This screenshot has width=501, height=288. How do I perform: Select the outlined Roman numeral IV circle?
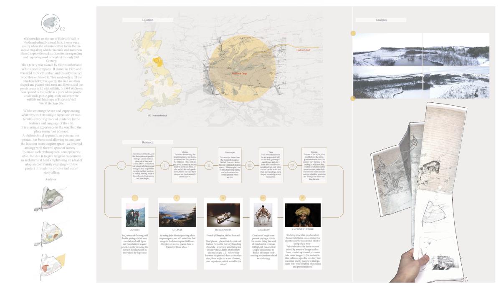point(292,166)
